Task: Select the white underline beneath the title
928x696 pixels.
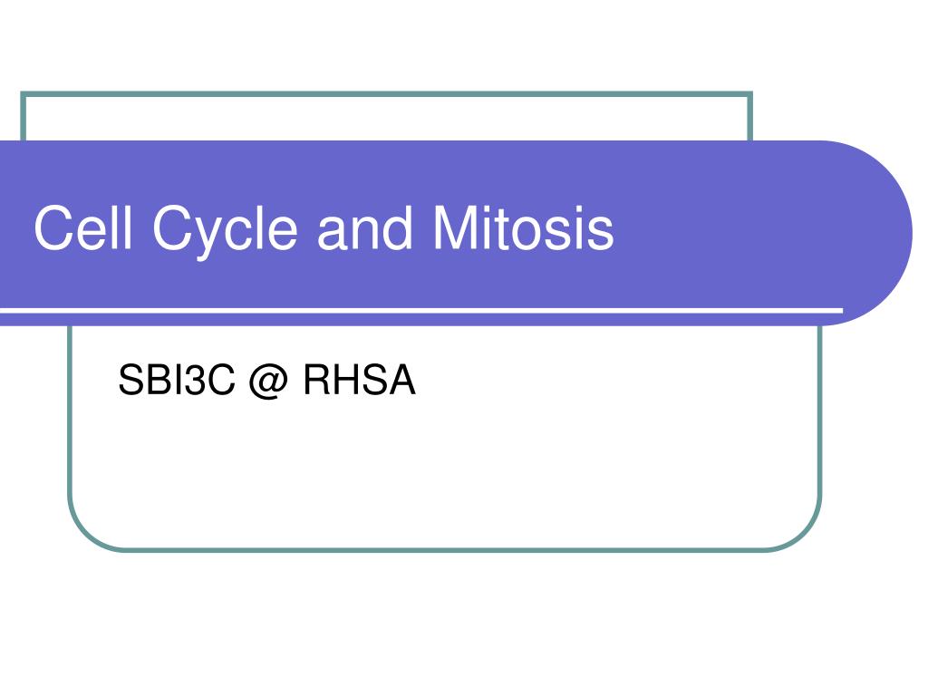Action: pos(421,311)
